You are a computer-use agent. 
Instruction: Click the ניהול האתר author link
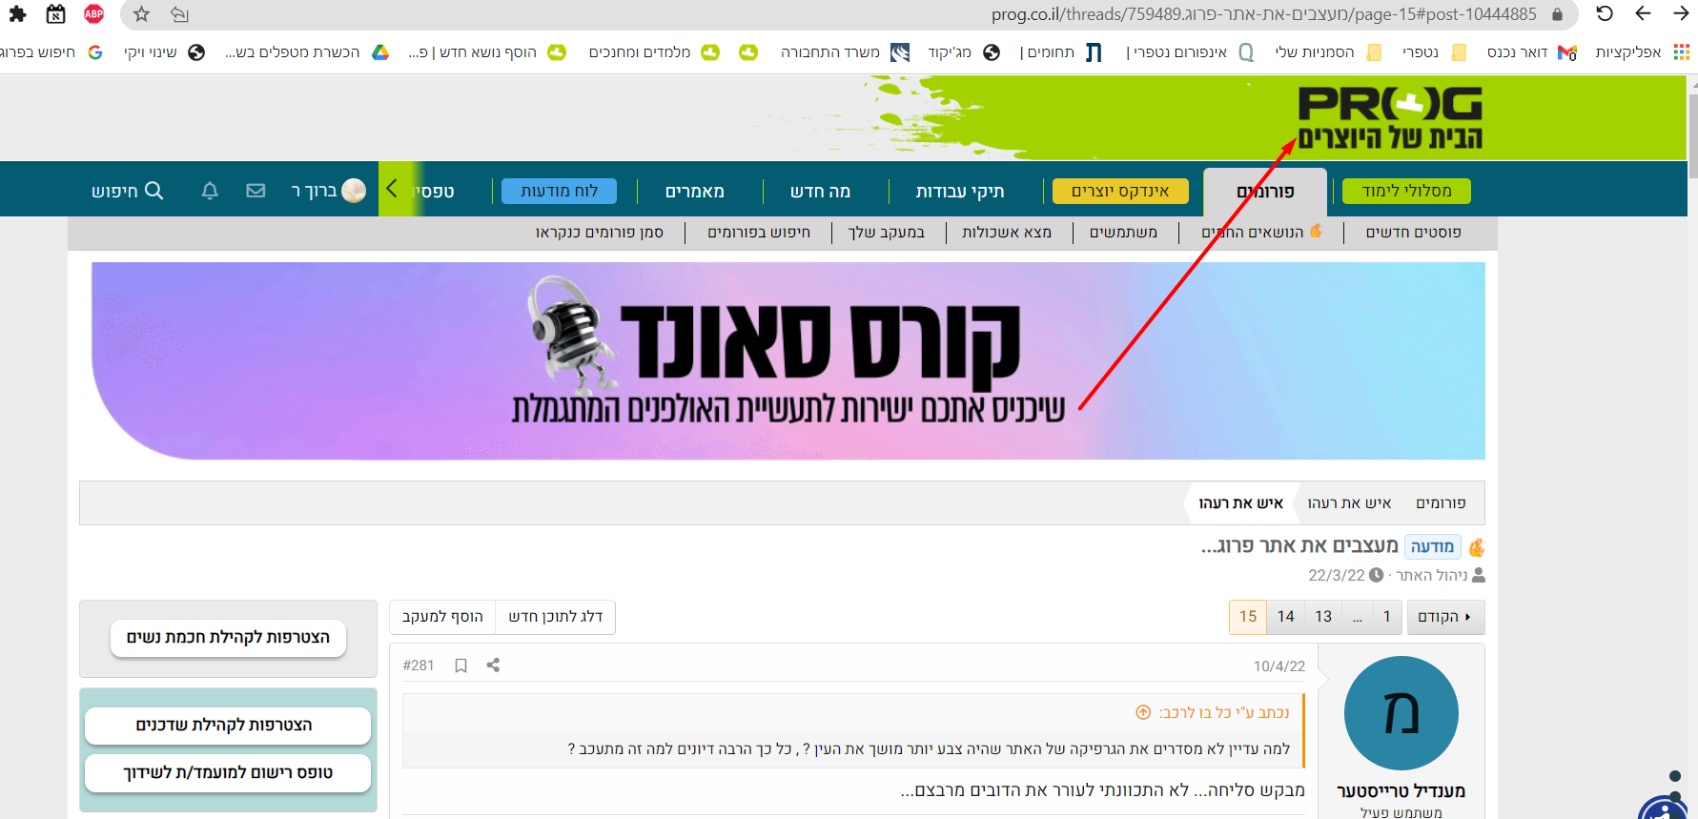1431,575
